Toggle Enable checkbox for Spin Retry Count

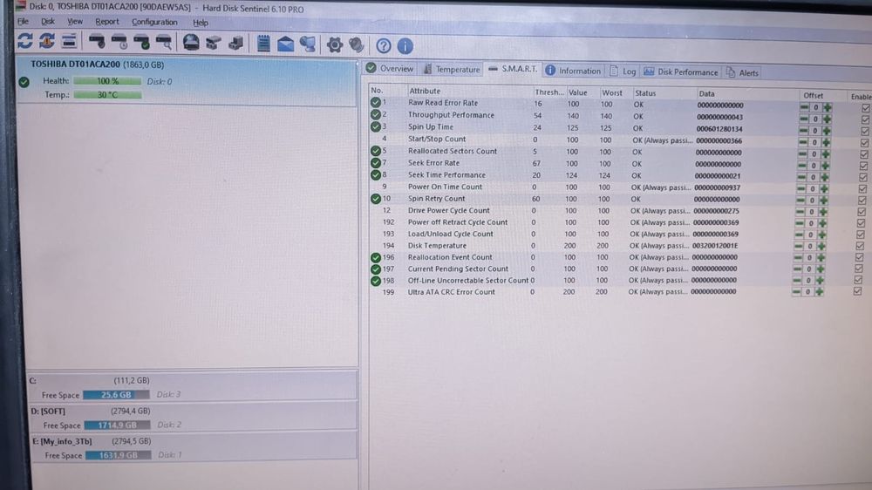pos(862,201)
